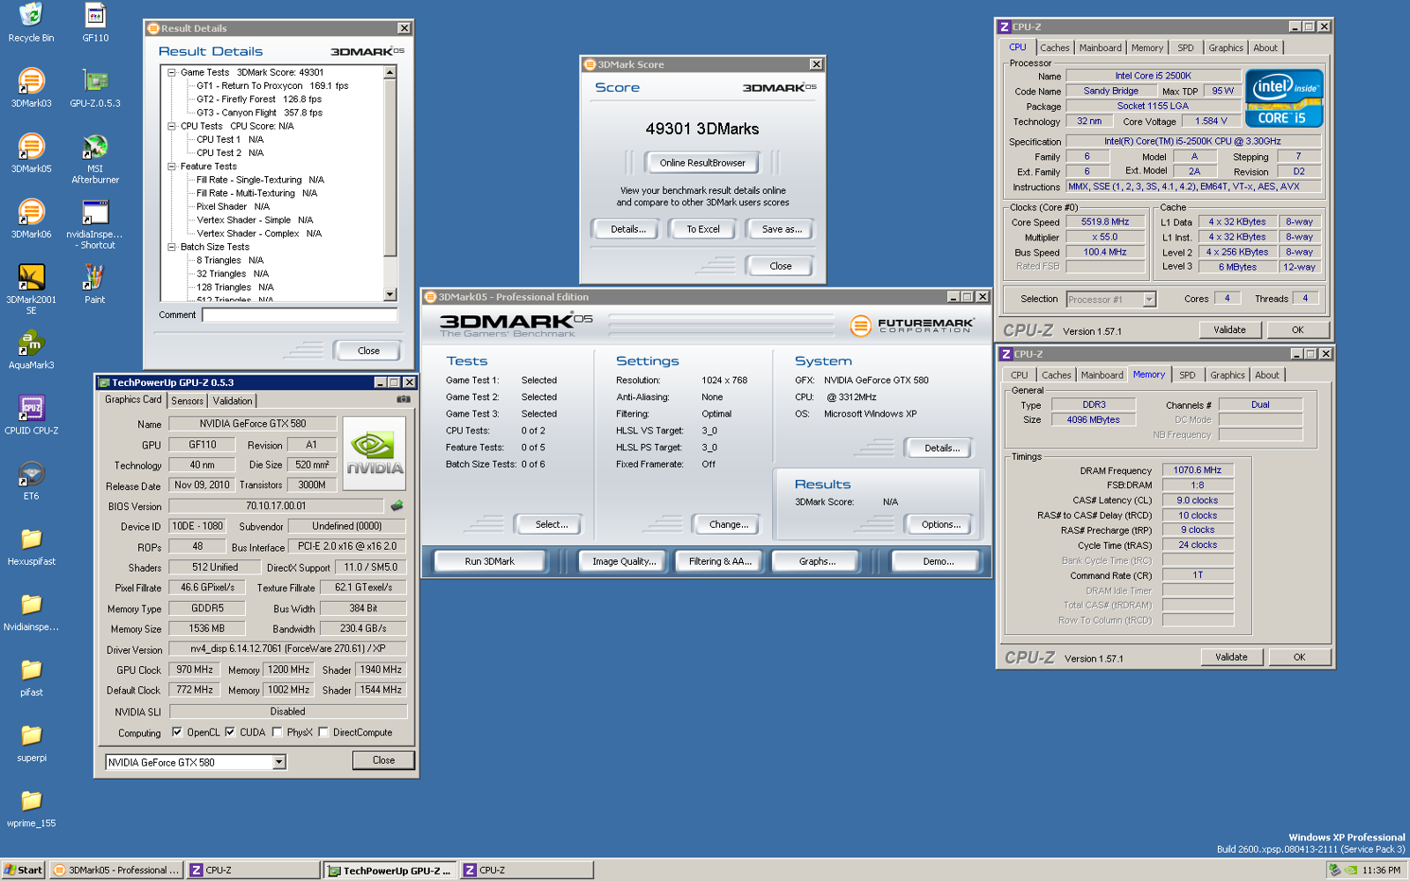
Task: Click the Change... settings button
Action: 729,524
